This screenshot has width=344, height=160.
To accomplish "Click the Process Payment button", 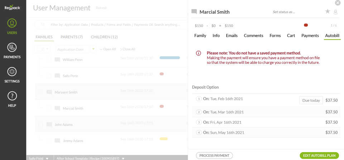I will click(x=214, y=155).
